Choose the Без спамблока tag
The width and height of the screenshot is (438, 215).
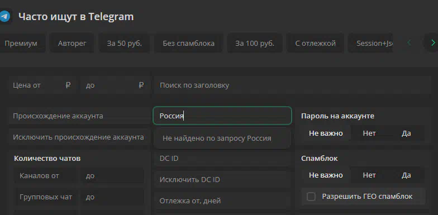(189, 44)
